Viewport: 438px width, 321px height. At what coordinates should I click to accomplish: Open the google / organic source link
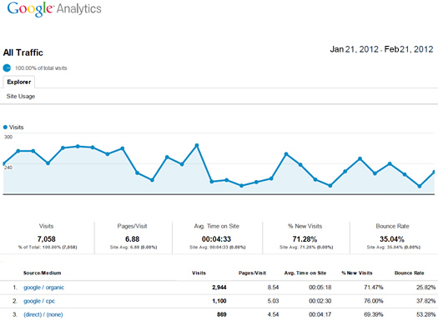point(44,288)
